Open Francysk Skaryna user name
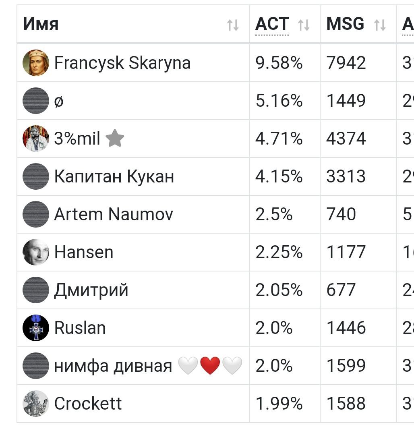The height and width of the screenshot is (437, 414). (122, 63)
